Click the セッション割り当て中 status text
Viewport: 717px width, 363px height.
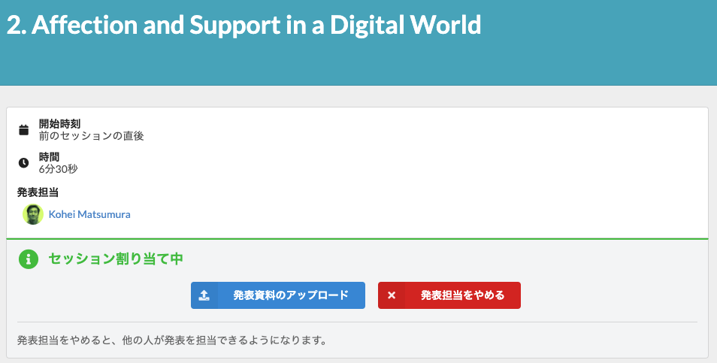point(116,259)
